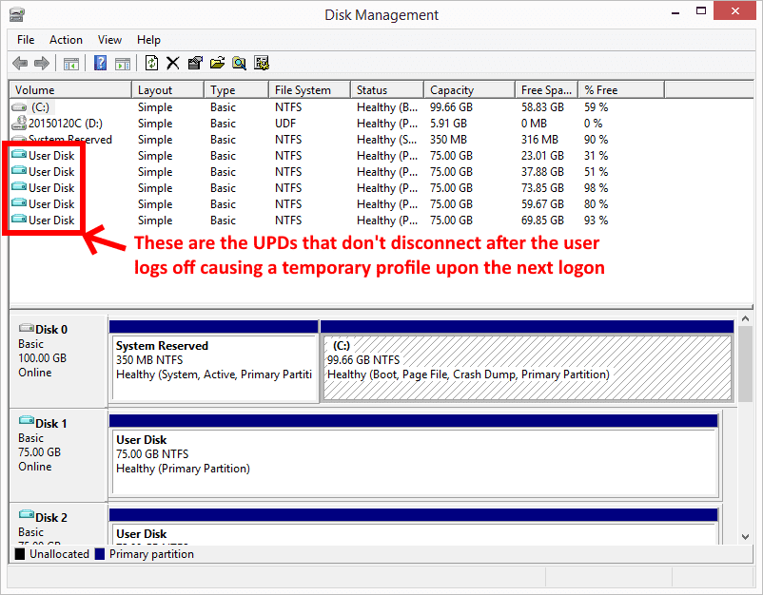Click the UDF file system cell
This screenshot has height=595, width=763.
click(x=285, y=123)
